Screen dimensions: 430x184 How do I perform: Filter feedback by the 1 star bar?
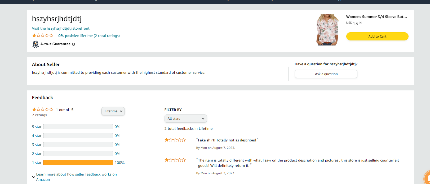coord(78,163)
